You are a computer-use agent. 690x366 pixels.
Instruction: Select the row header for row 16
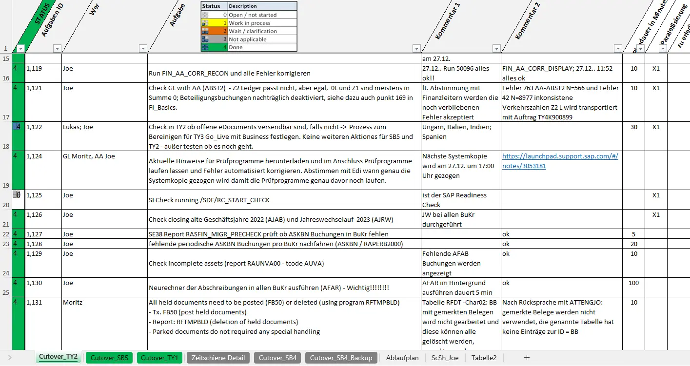[6, 78]
